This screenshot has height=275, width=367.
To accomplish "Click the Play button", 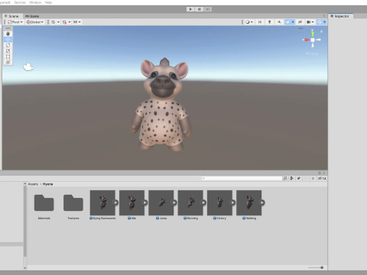I will click(190, 9).
